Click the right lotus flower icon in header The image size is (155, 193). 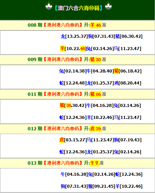108,6
